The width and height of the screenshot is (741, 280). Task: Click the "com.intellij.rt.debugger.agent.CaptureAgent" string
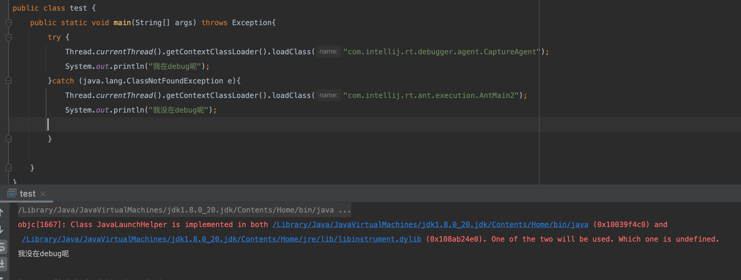coord(442,52)
